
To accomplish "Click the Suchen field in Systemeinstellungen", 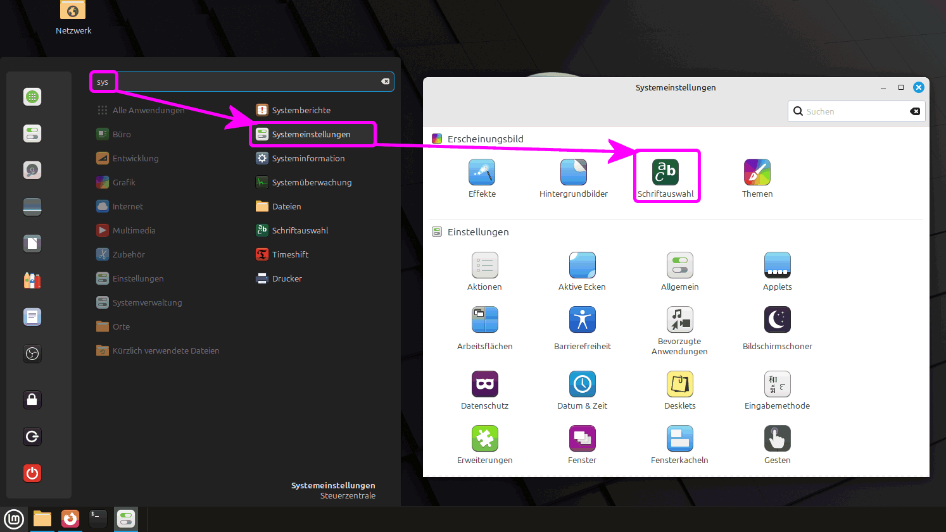I will click(855, 111).
